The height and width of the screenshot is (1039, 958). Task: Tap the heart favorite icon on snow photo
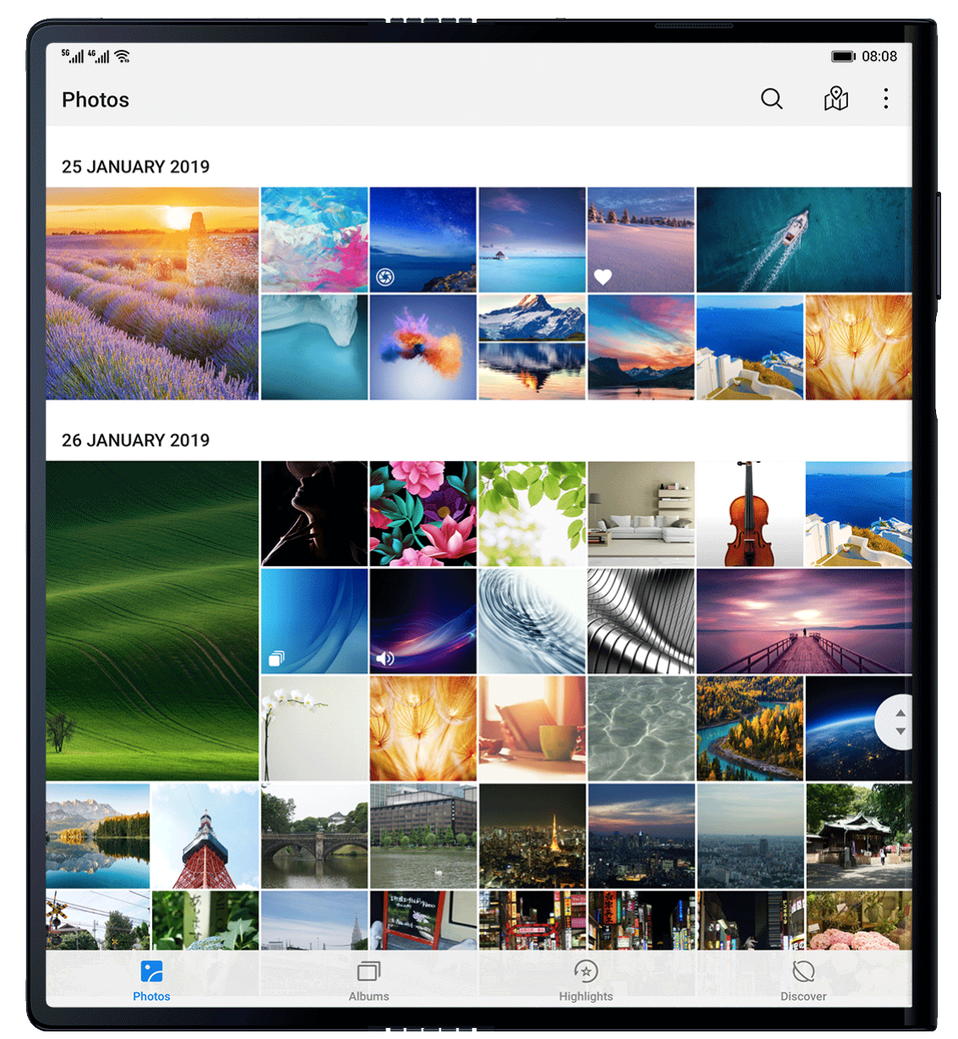602,276
